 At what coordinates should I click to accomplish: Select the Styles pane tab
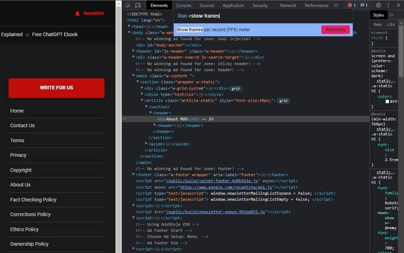coord(378,15)
